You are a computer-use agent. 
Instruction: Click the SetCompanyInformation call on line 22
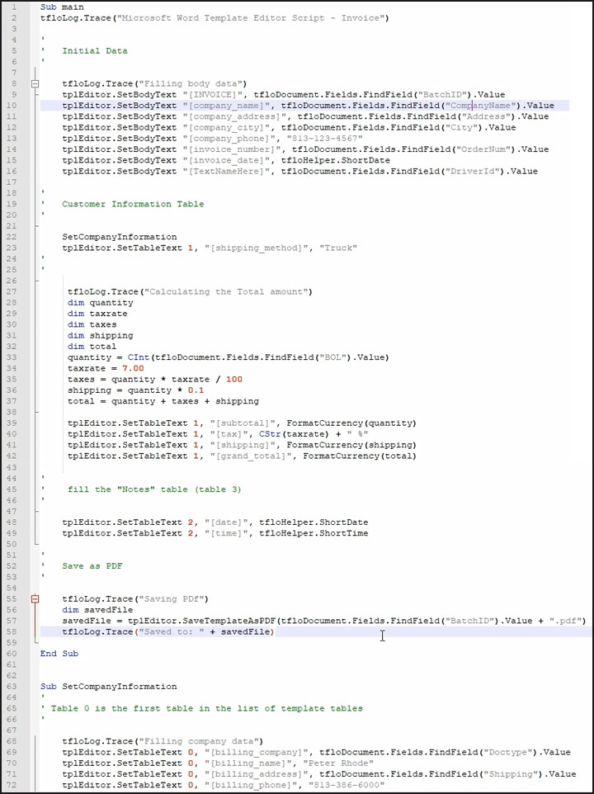[120, 237]
